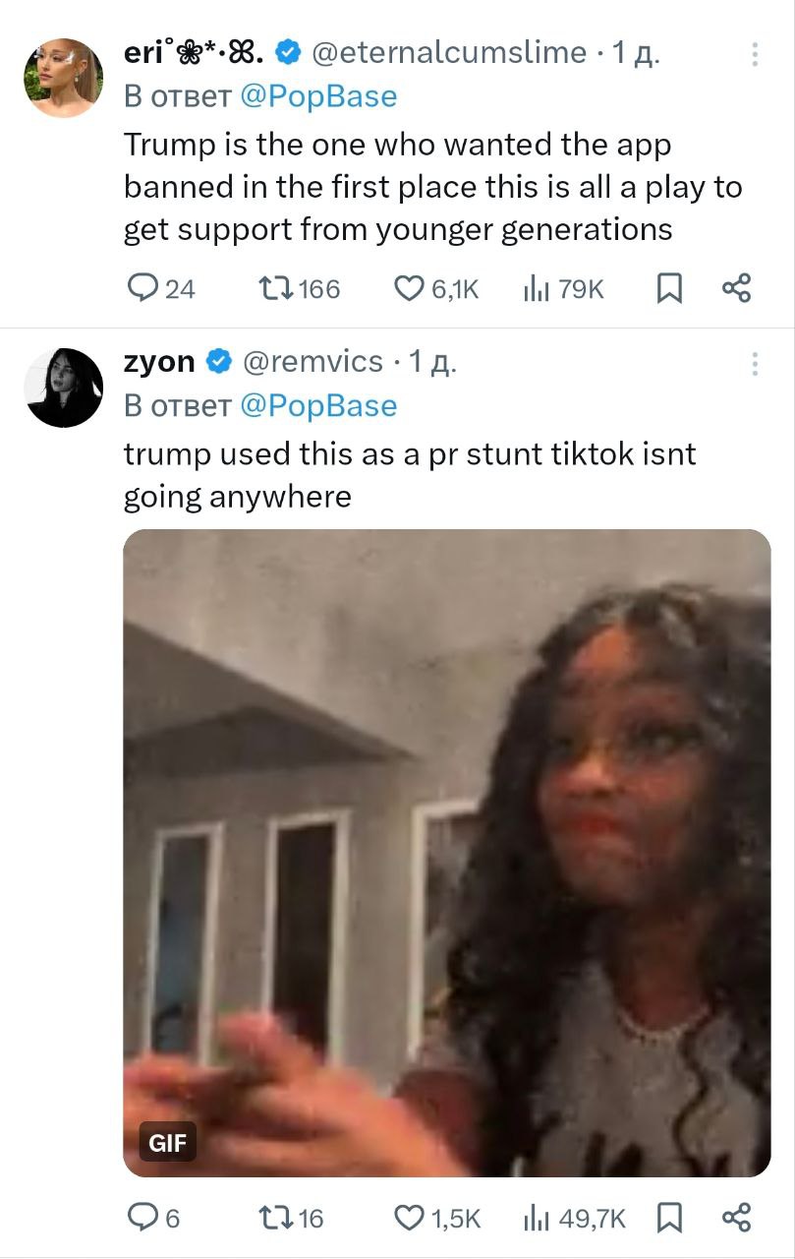Image resolution: width=795 pixels, height=1259 pixels.
Task: Retweet zyon's pr stunt tweet
Action: click(x=269, y=1219)
